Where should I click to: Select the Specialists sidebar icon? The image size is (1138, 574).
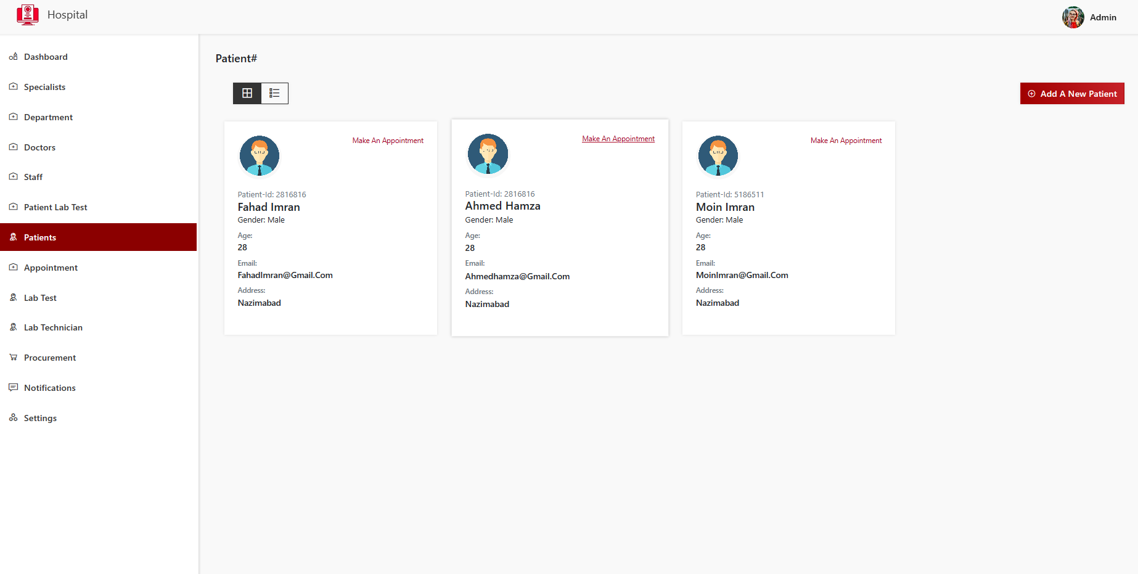[x=13, y=87]
